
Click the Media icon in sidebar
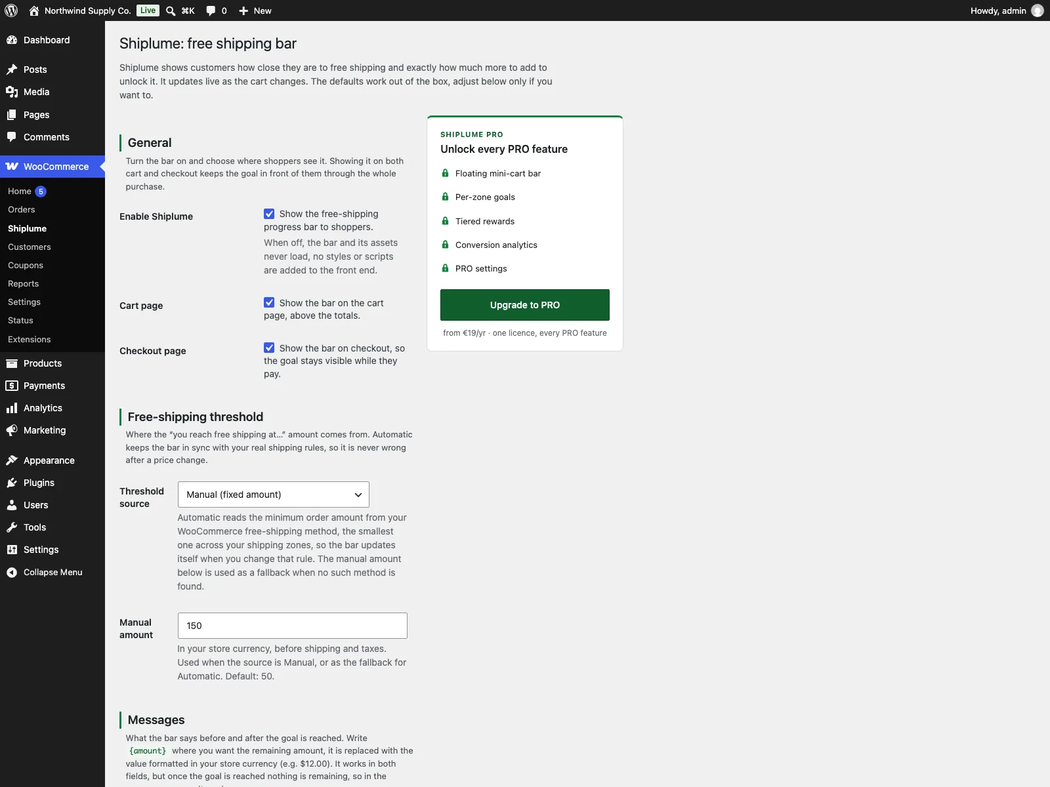pyautogui.click(x=12, y=92)
